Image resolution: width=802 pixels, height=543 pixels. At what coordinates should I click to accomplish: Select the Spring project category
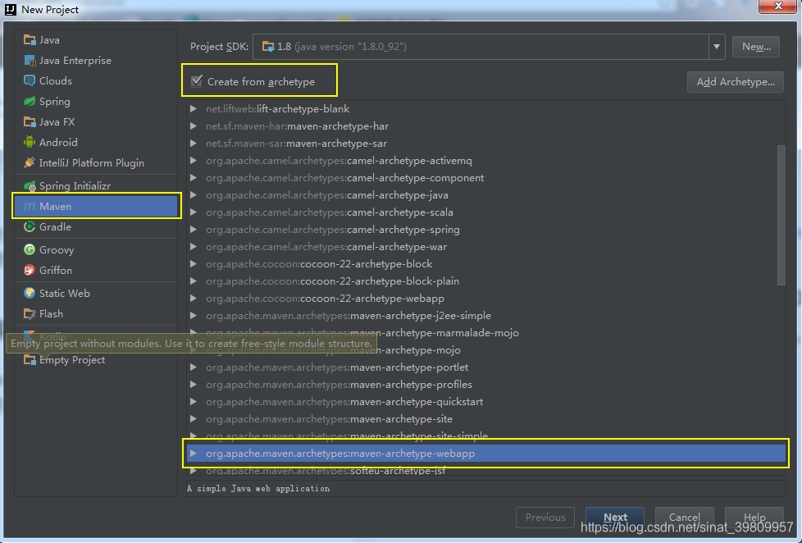(96, 102)
